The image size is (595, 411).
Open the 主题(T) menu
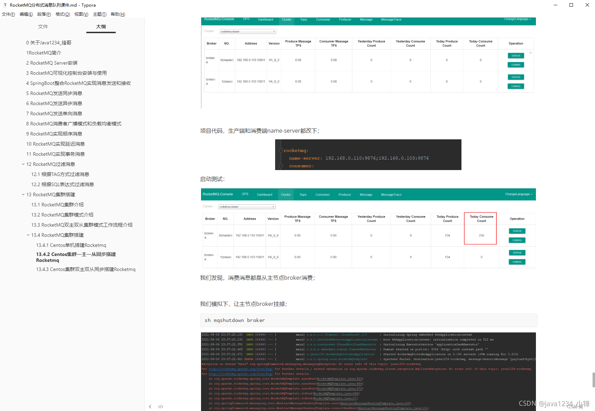pyautogui.click(x=100, y=14)
